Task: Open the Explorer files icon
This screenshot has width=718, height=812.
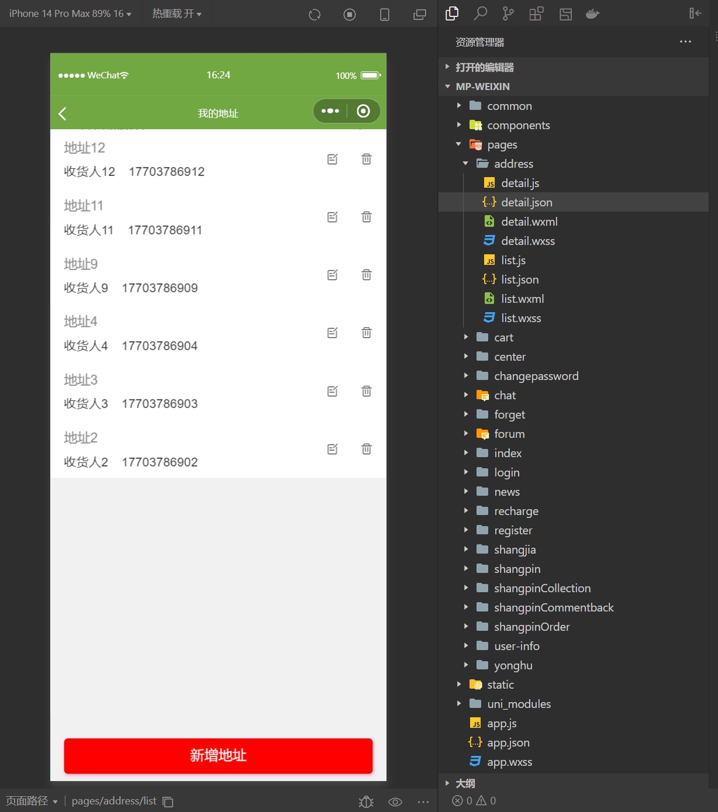Action: [x=452, y=13]
